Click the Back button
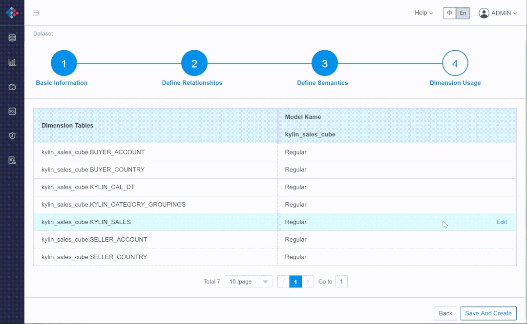Viewport: 527px width, 324px height. (445, 313)
